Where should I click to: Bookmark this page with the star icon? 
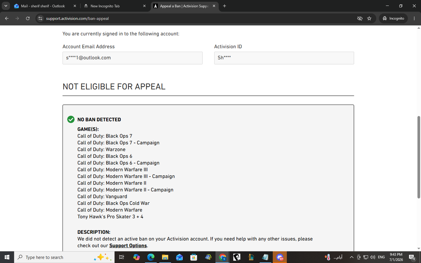[x=369, y=18]
